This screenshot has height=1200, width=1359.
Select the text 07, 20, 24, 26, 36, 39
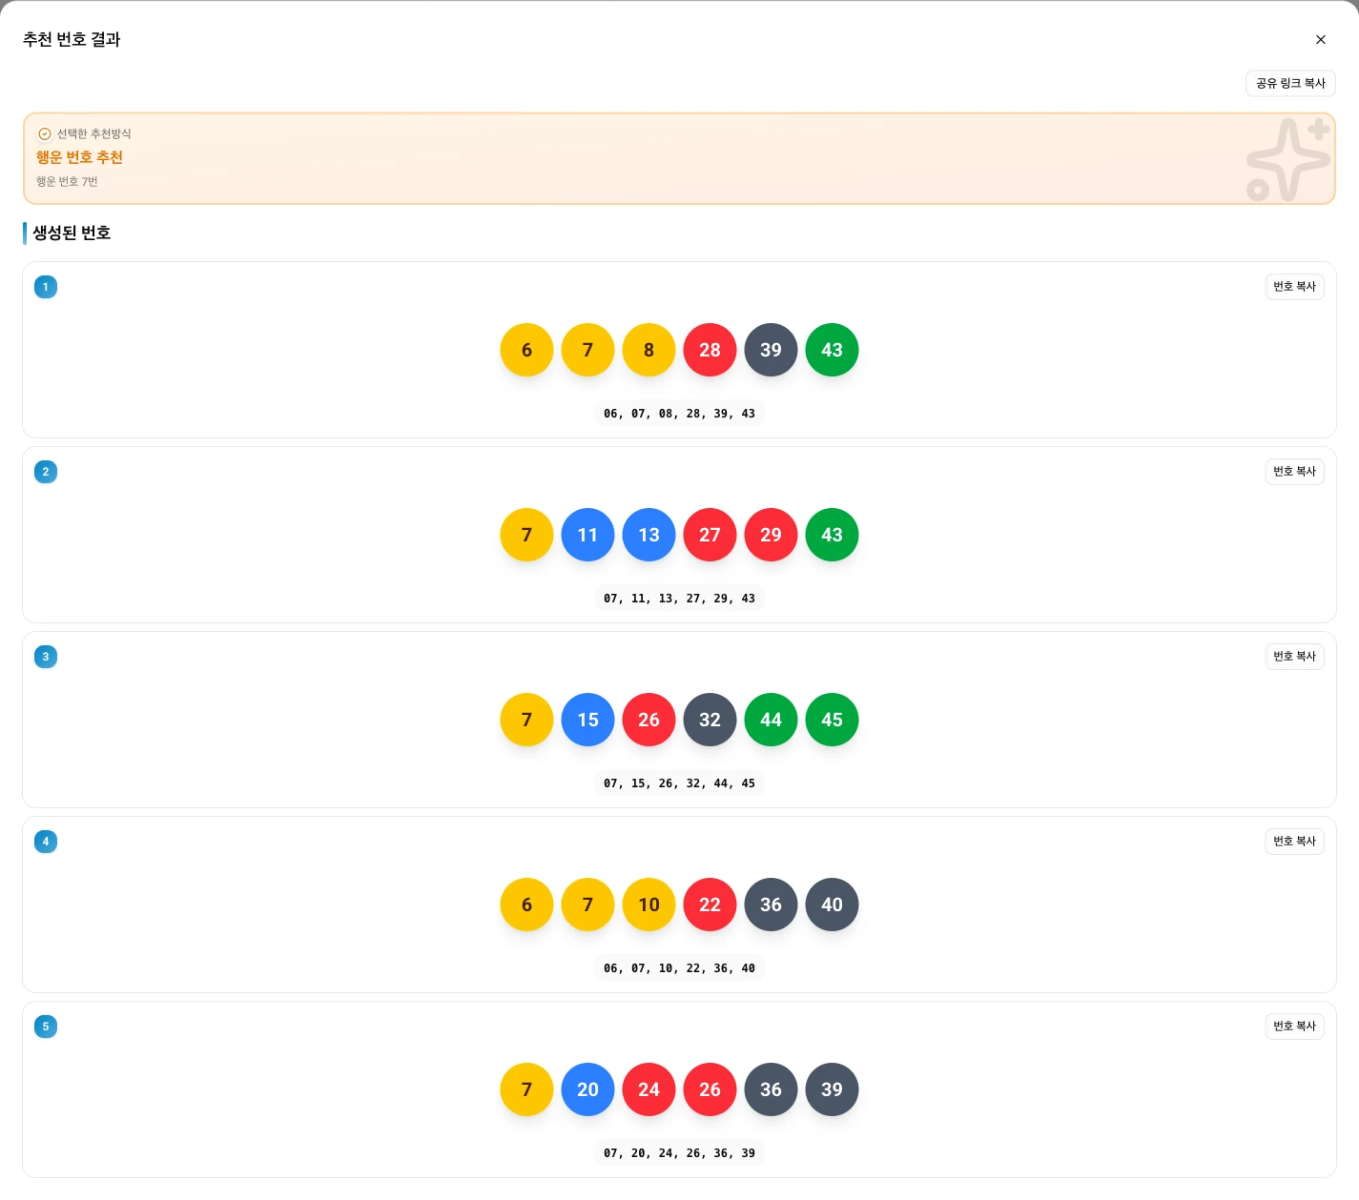point(679,1153)
